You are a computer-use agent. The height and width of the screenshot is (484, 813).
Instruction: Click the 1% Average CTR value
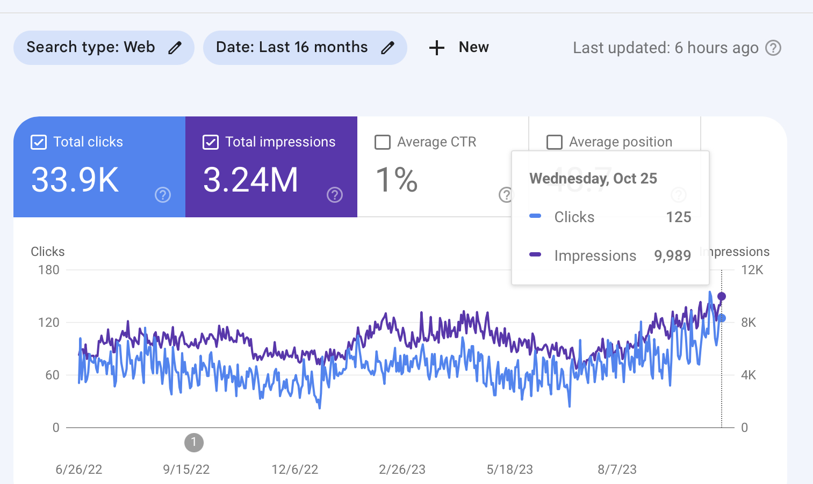[397, 180]
